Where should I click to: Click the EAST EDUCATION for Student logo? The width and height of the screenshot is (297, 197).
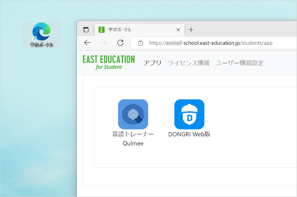pos(108,62)
